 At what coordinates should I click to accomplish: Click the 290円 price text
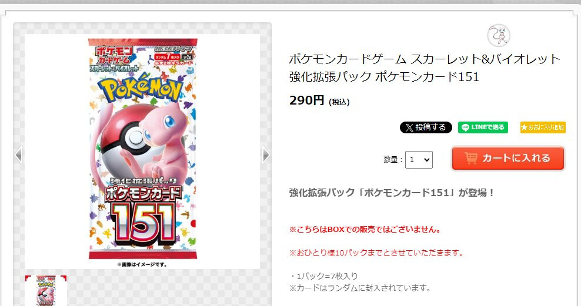click(x=307, y=100)
